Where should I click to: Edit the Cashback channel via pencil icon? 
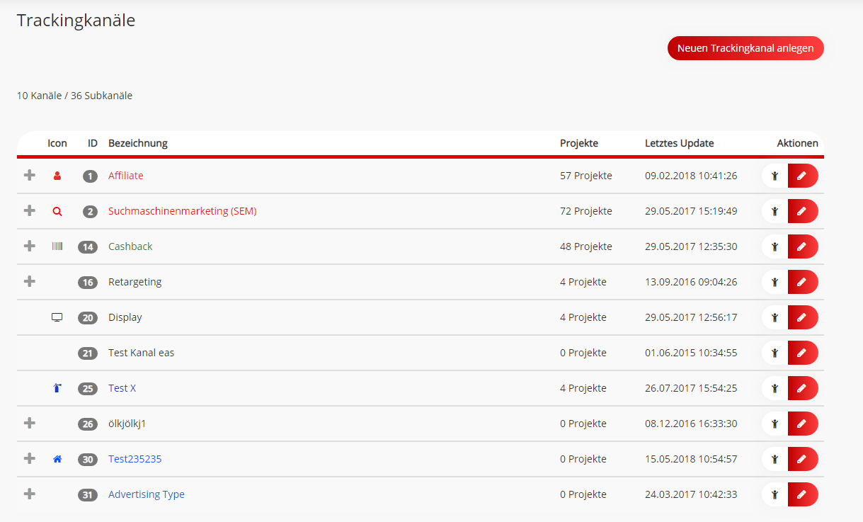coord(802,246)
